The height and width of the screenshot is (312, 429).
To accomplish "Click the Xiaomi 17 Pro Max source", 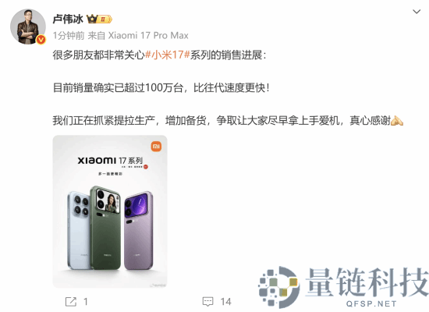I will coord(148,36).
